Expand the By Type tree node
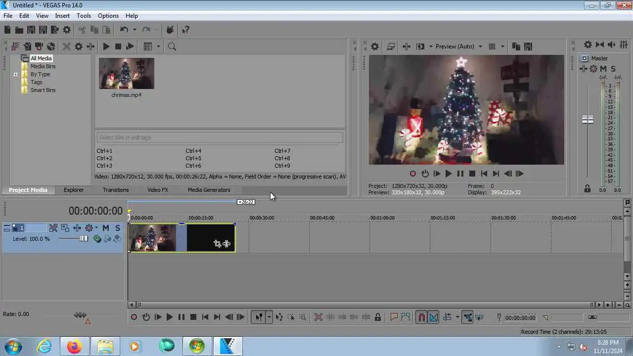The width and height of the screenshot is (633, 356). coord(15,75)
